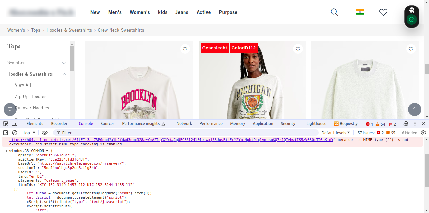Click the Requestly extension floating widget
The image size is (429, 213).
pyautogui.click(x=412, y=17)
